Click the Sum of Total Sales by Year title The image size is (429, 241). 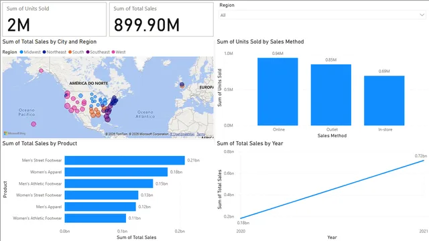click(250, 143)
